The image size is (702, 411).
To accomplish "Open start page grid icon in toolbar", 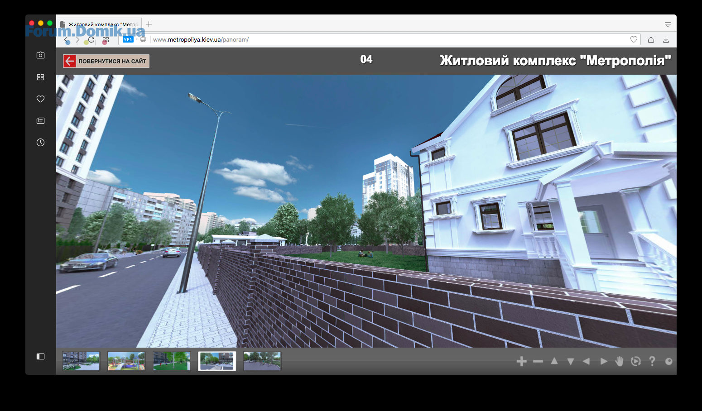I will tap(106, 40).
